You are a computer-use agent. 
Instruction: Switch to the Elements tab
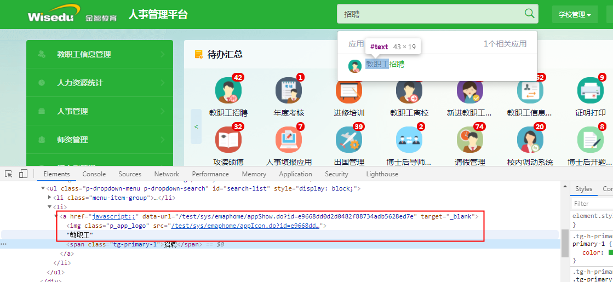point(56,174)
